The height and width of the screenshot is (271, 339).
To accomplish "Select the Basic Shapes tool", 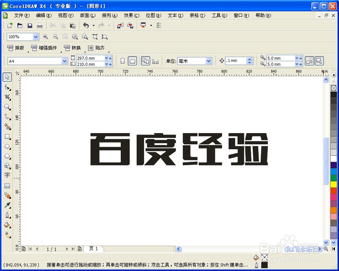I will click(7, 166).
